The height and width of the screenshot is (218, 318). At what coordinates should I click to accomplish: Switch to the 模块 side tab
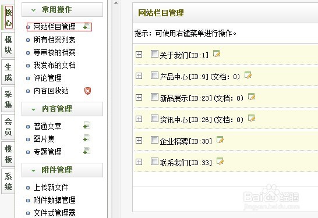tap(8, 45)
